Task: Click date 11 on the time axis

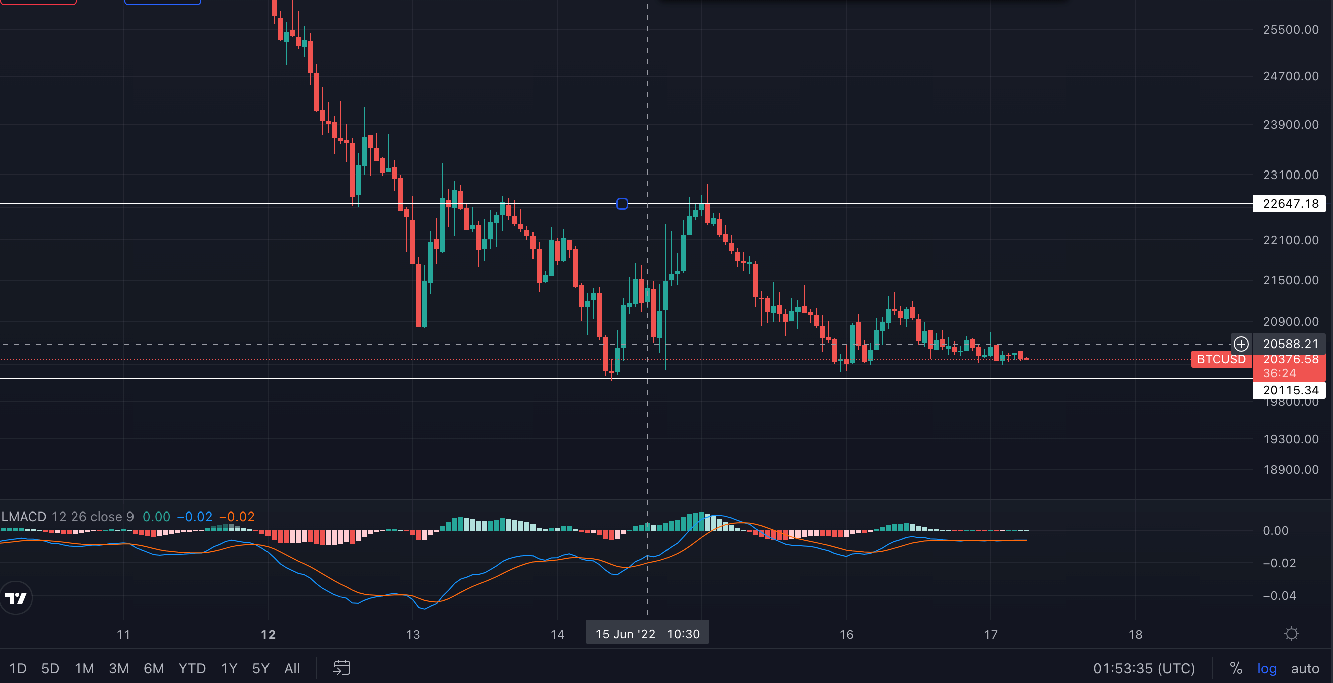Action: [x=123, y=634]
